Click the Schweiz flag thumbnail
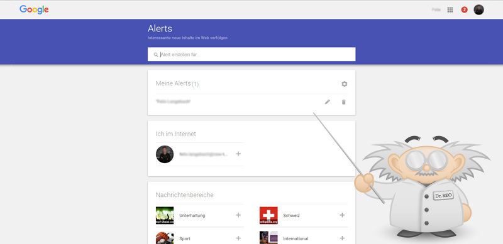Screen dimensions: 503x244 [x=268, y=216]
